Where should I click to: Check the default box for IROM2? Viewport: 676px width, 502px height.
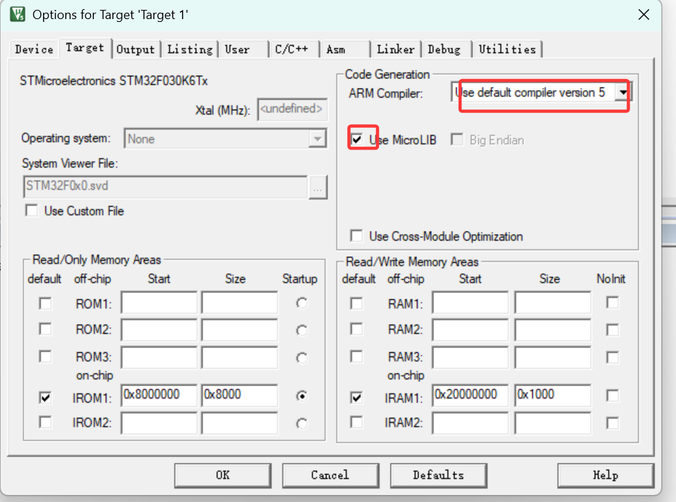[45, 422]
